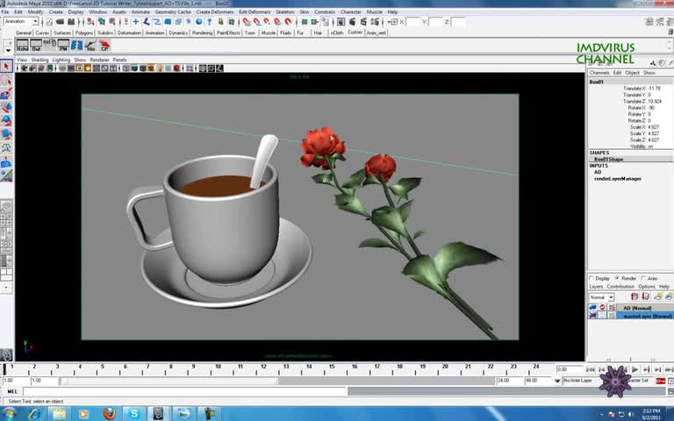
Task: Switch to the Polygons shelf tab
Action: tap(84, 32)
